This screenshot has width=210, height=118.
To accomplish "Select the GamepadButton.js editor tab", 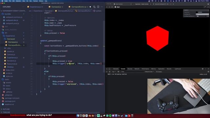I will pos(79,7).
